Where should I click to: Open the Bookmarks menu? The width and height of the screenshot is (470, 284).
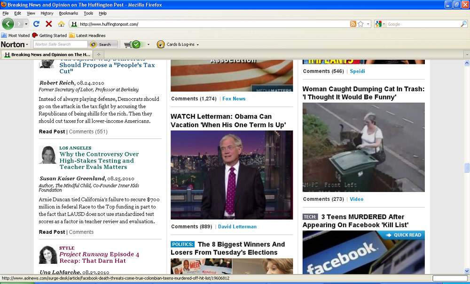68,13
